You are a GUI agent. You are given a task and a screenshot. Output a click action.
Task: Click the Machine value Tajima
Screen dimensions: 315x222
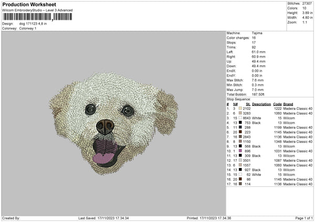click(x=257, y=33)
